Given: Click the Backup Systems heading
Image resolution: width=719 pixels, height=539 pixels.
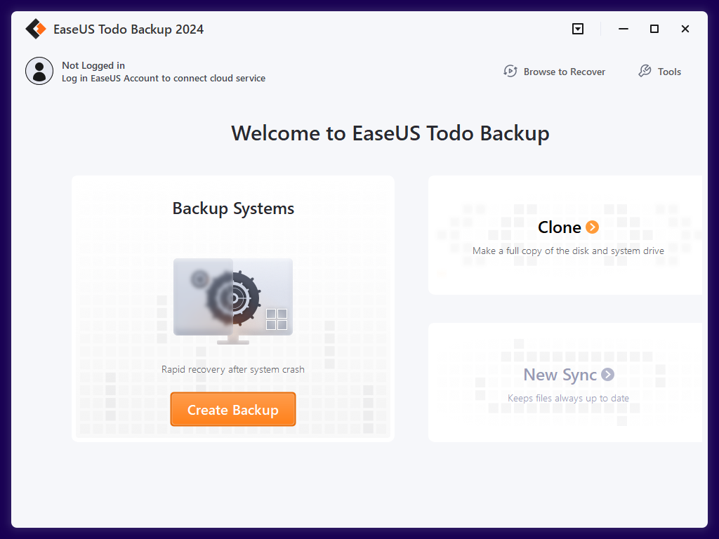Looking at the screenshot, I should click(233, 208).
